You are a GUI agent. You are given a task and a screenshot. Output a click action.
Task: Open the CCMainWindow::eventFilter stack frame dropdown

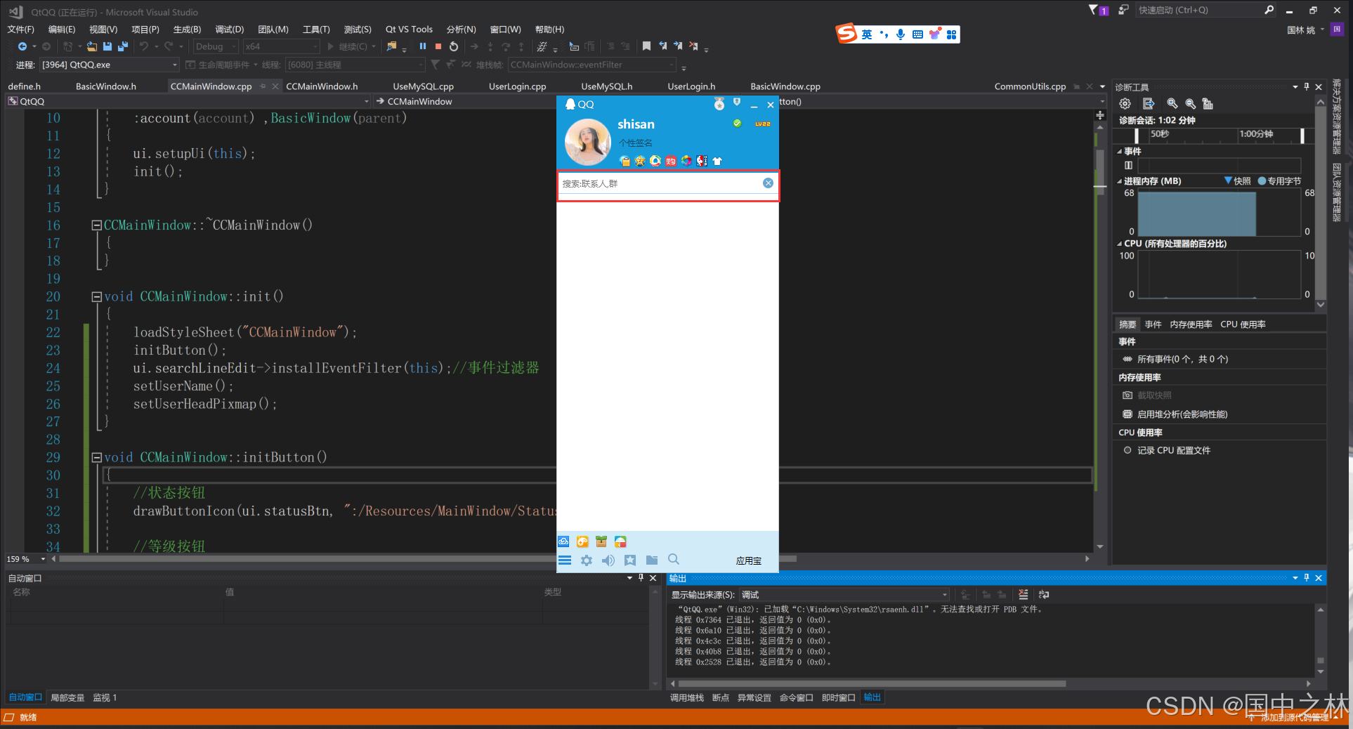(592, 65)
